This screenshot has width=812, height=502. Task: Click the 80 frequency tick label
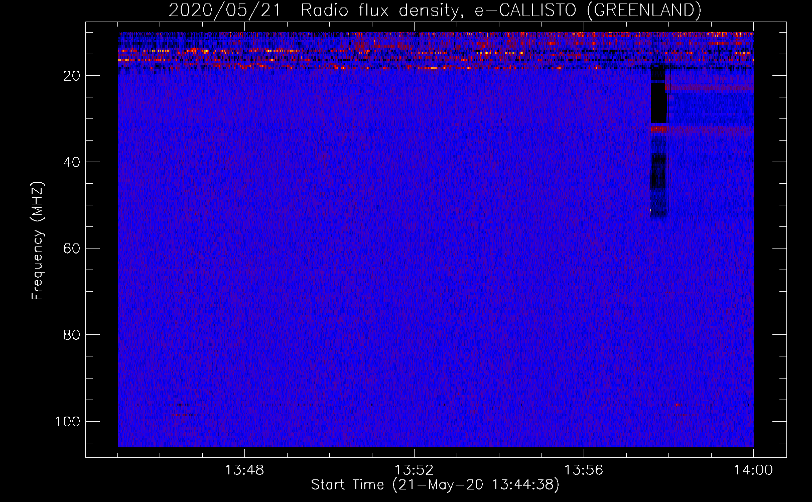pyautogui.click(x=72, y=335)
